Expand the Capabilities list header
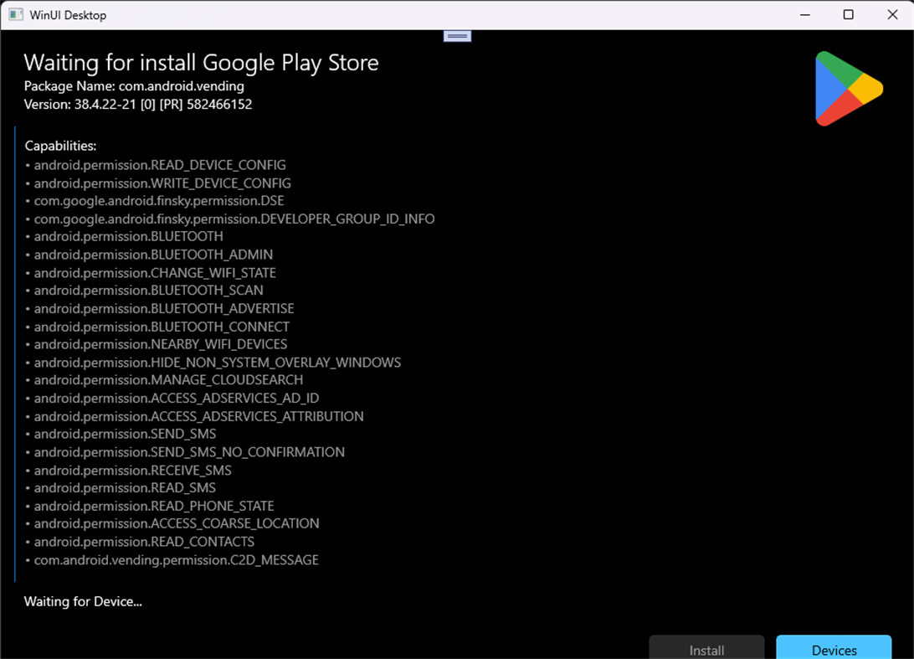Screen dimensions: 914x659 click(x=60, y=145)
